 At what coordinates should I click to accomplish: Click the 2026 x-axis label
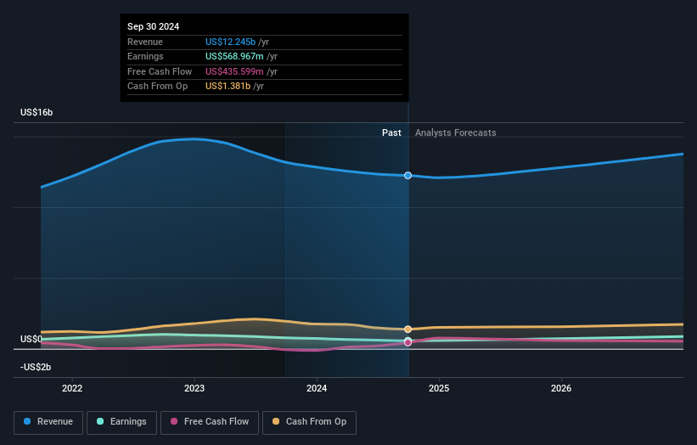561,389
